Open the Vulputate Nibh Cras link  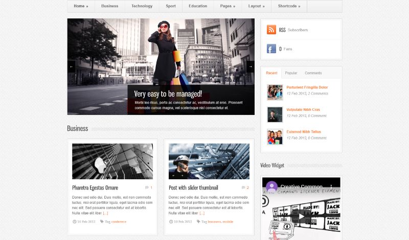tap(303, 110)
